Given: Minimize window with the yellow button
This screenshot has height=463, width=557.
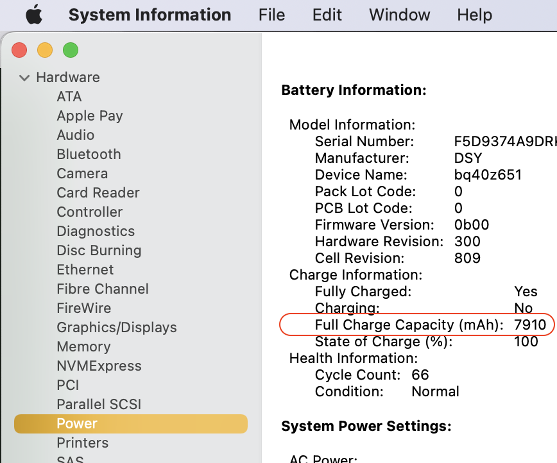Looking at the screenshot, I should 45,50.
